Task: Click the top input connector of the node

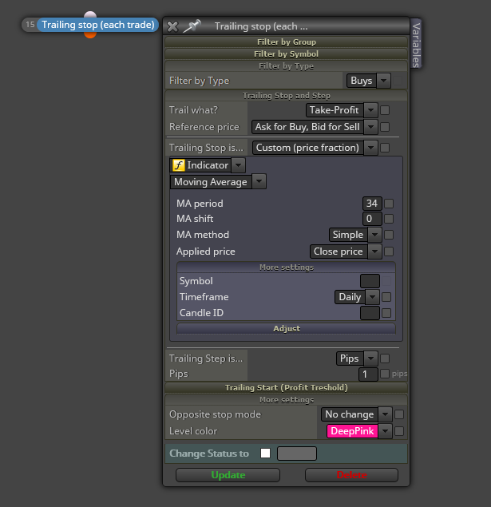Action: click(x=90, y=14)
